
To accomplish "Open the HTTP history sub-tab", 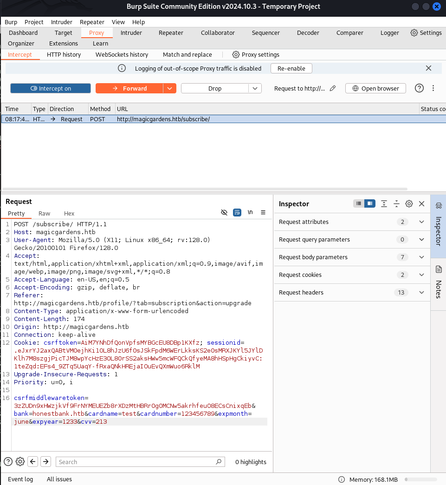I will point(64,55).
